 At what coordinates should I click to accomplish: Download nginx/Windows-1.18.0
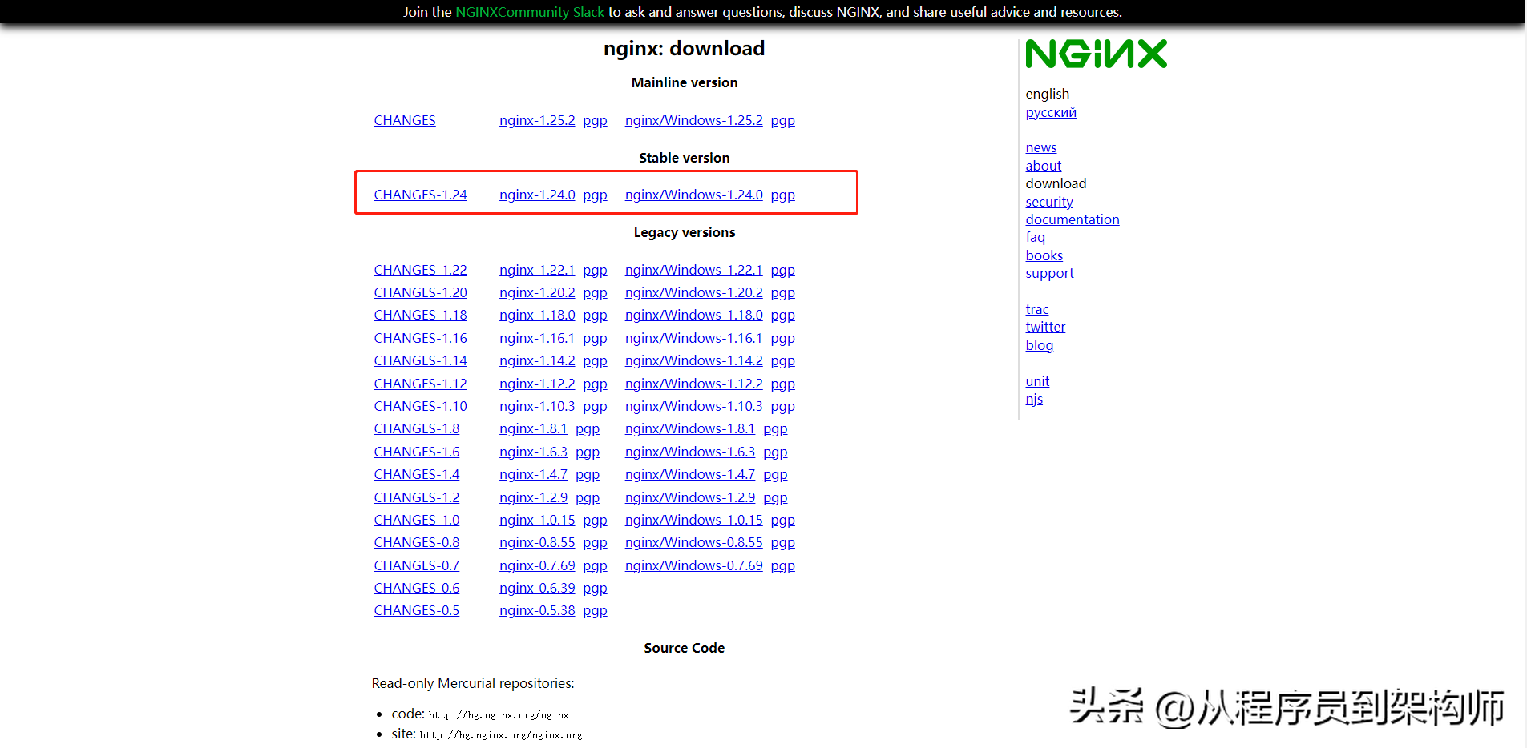pos(694,315)
